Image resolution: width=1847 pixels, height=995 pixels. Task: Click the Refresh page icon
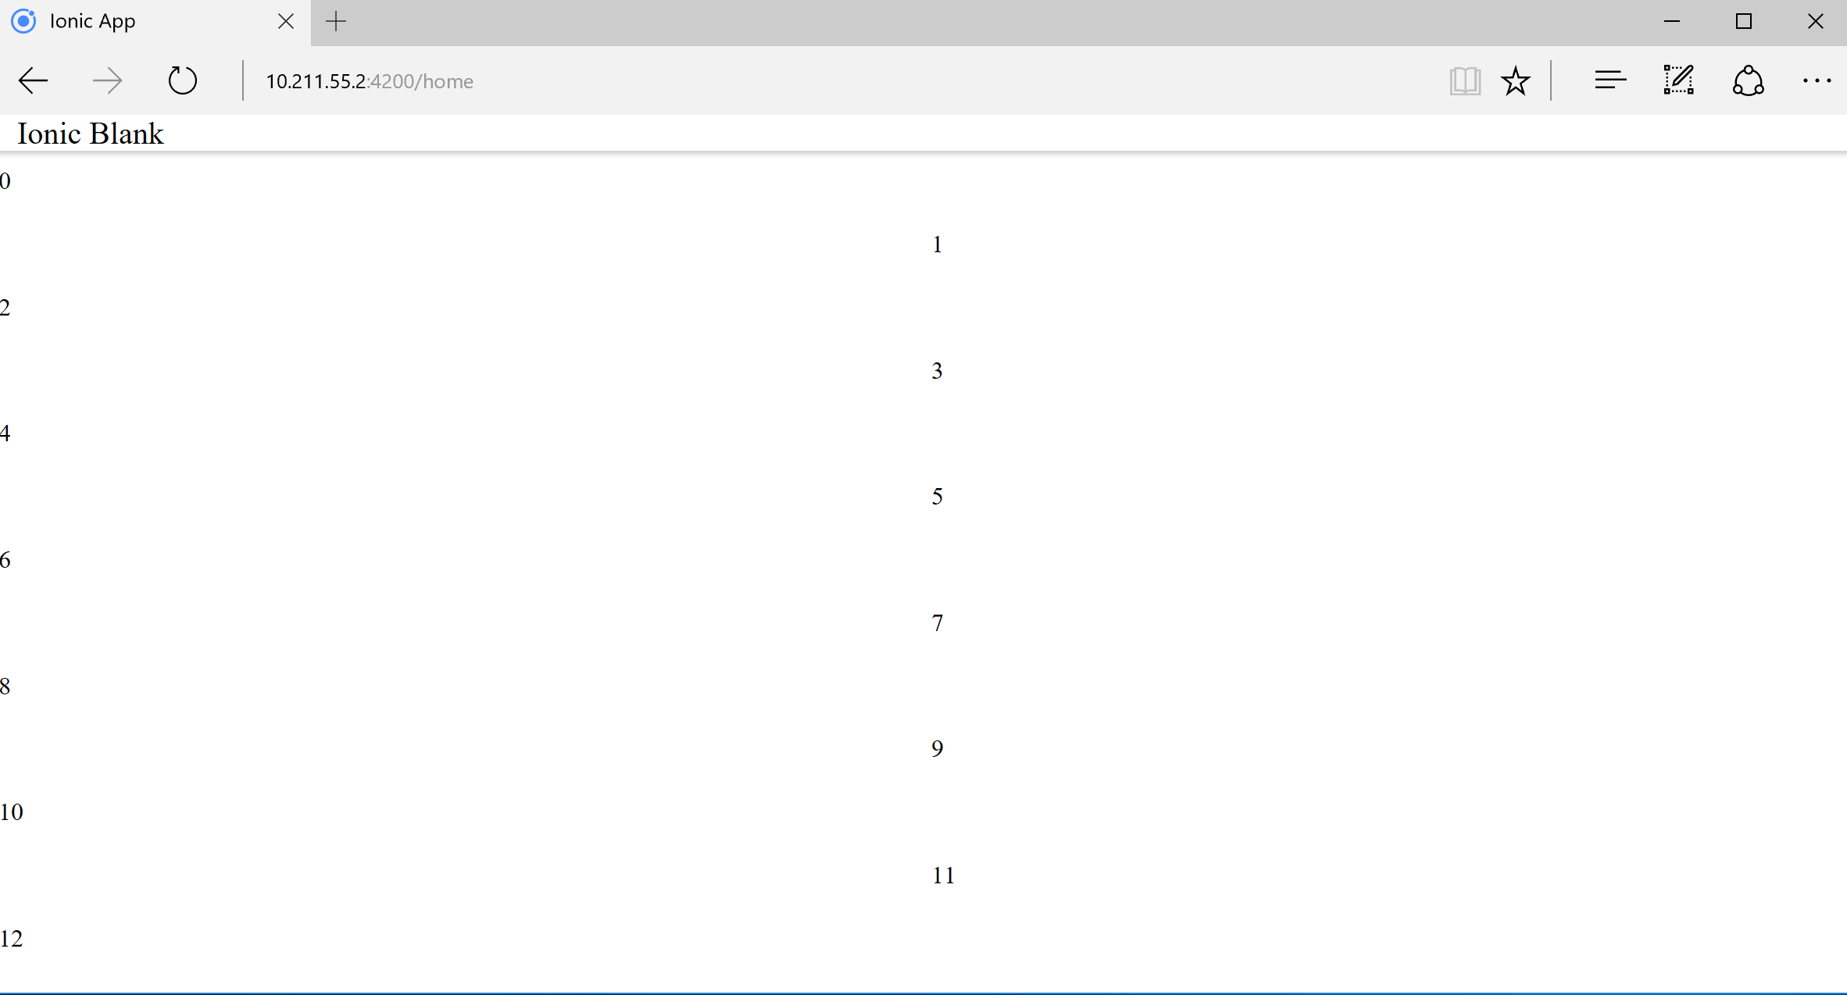coord(182,80)
